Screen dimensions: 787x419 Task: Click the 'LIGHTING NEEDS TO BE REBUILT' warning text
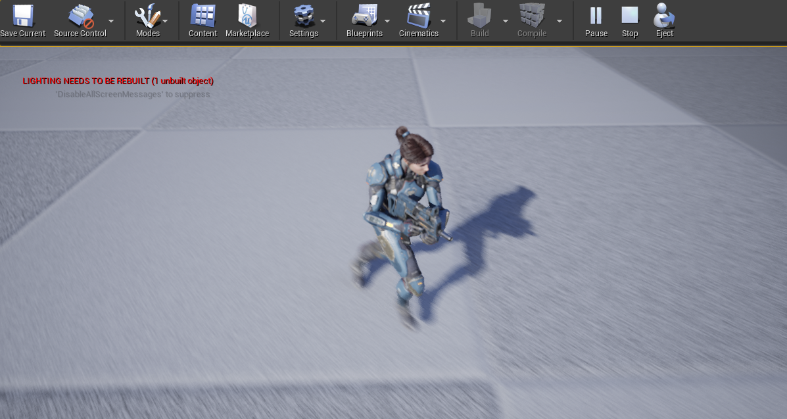click(x=118, y=81)
